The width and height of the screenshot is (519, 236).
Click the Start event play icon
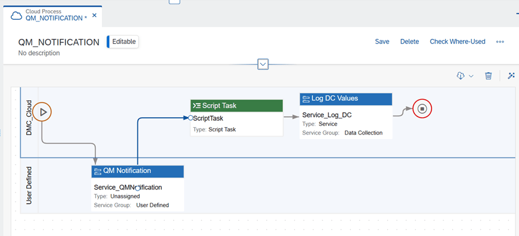(43, 112)
